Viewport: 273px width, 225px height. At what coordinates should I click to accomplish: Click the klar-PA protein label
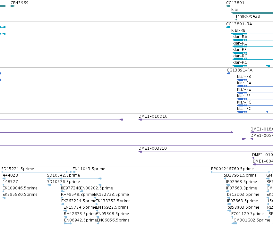[x=244, y=83]
